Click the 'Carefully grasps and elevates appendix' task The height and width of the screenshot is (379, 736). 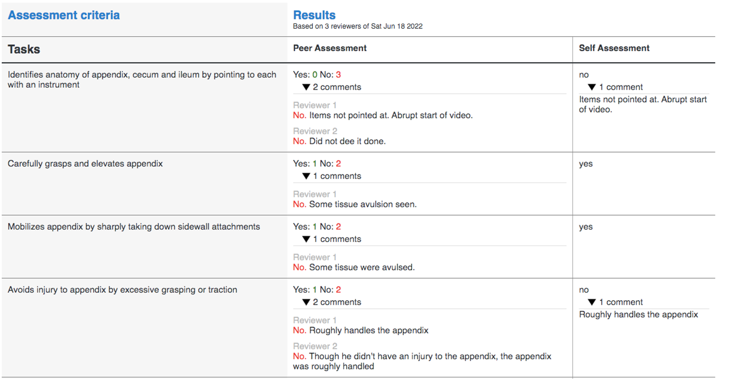pos(85,164)
